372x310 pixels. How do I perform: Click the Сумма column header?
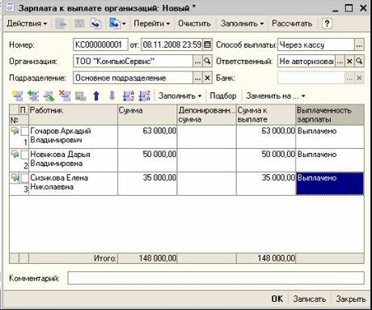point(147,115)
